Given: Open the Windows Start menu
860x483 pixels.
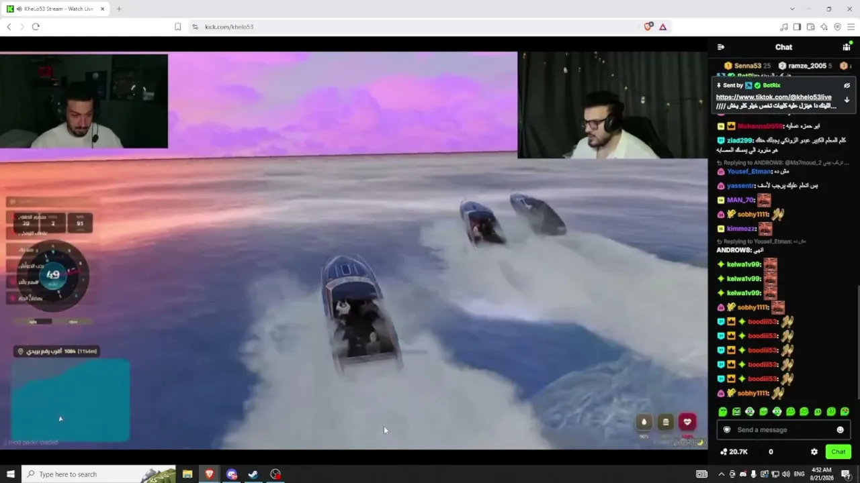Looking at the screenshot, I should (x=10, y=474).
